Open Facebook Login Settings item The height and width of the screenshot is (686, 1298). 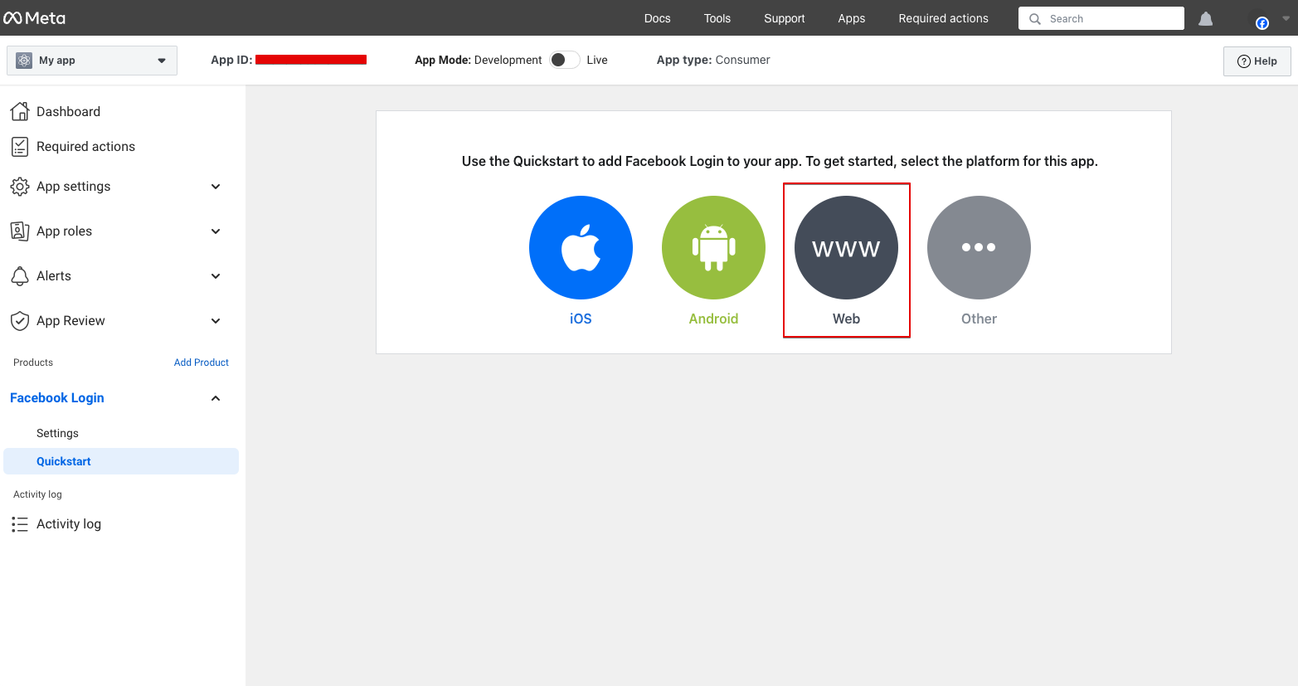[x=57, y=433]
